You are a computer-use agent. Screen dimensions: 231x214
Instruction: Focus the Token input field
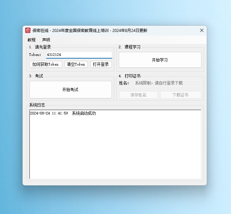(x=79, y=55)
